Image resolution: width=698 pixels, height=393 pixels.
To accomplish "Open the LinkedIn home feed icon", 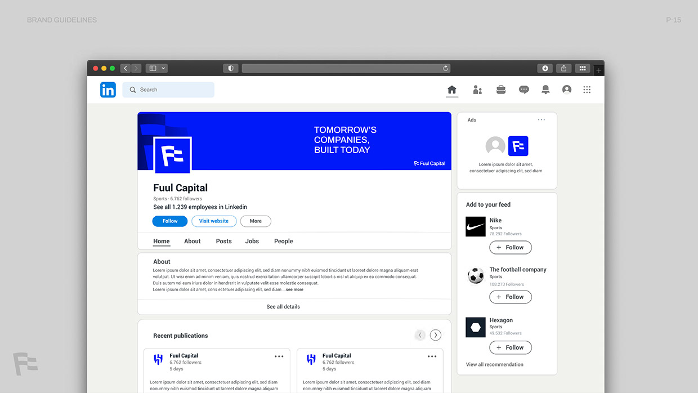I will coord(451,89).
